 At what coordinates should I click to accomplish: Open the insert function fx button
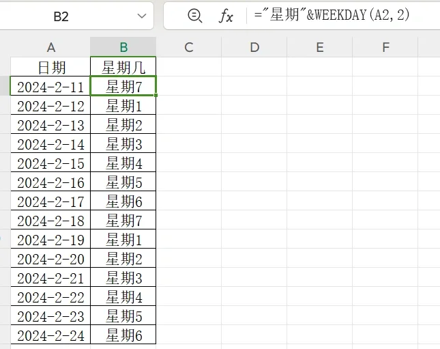(226, 16)
